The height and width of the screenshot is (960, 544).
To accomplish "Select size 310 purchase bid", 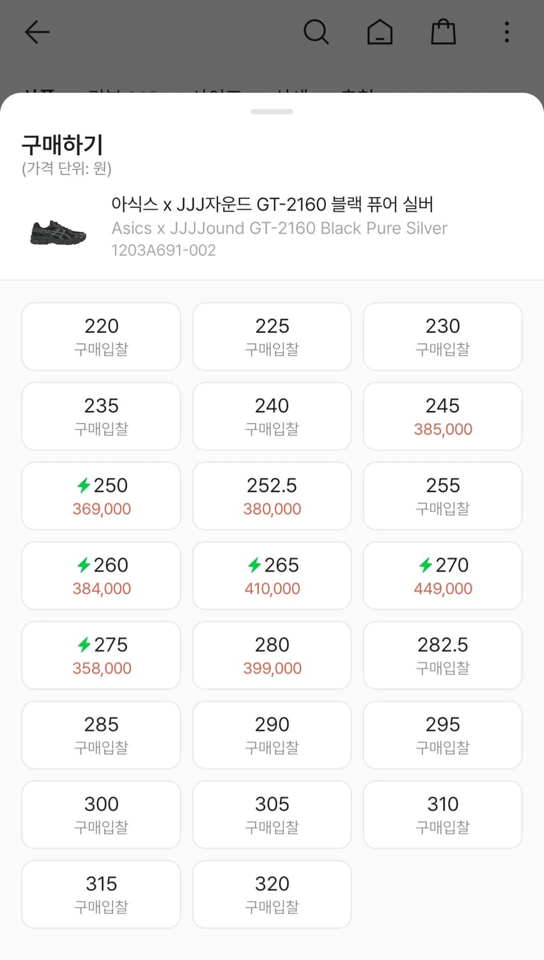I will point(443,815).
